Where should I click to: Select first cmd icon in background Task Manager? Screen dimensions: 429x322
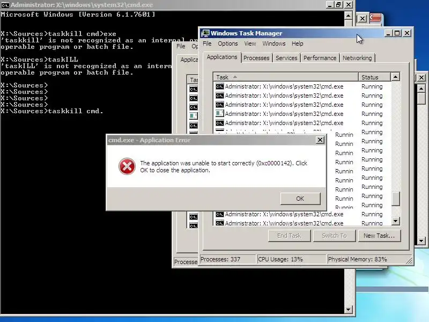pos(193,89)
